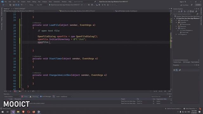Viewport: 203px width, 114px height.
Task: Open the Any CPU platform dropdown
Action: click(x=42, y=5)
